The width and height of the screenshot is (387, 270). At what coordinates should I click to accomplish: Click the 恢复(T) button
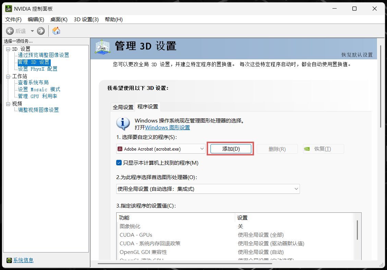tap(323, 149)
